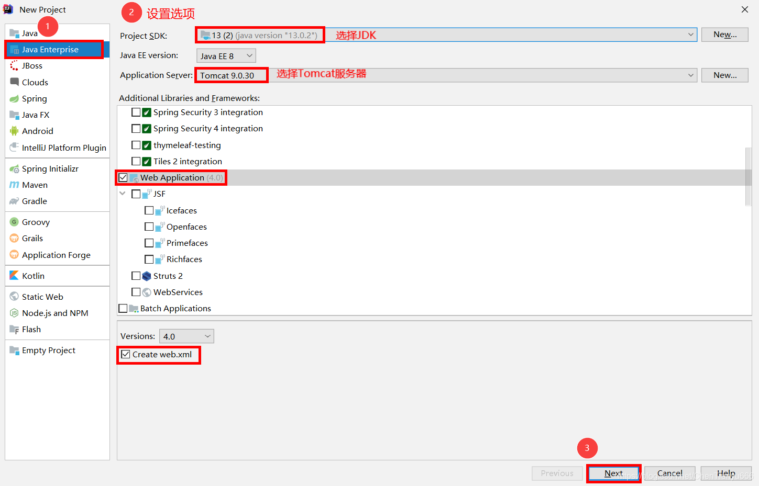
Task: Check the Struts 2 checkbox
Action: click(x=136, y=276)
